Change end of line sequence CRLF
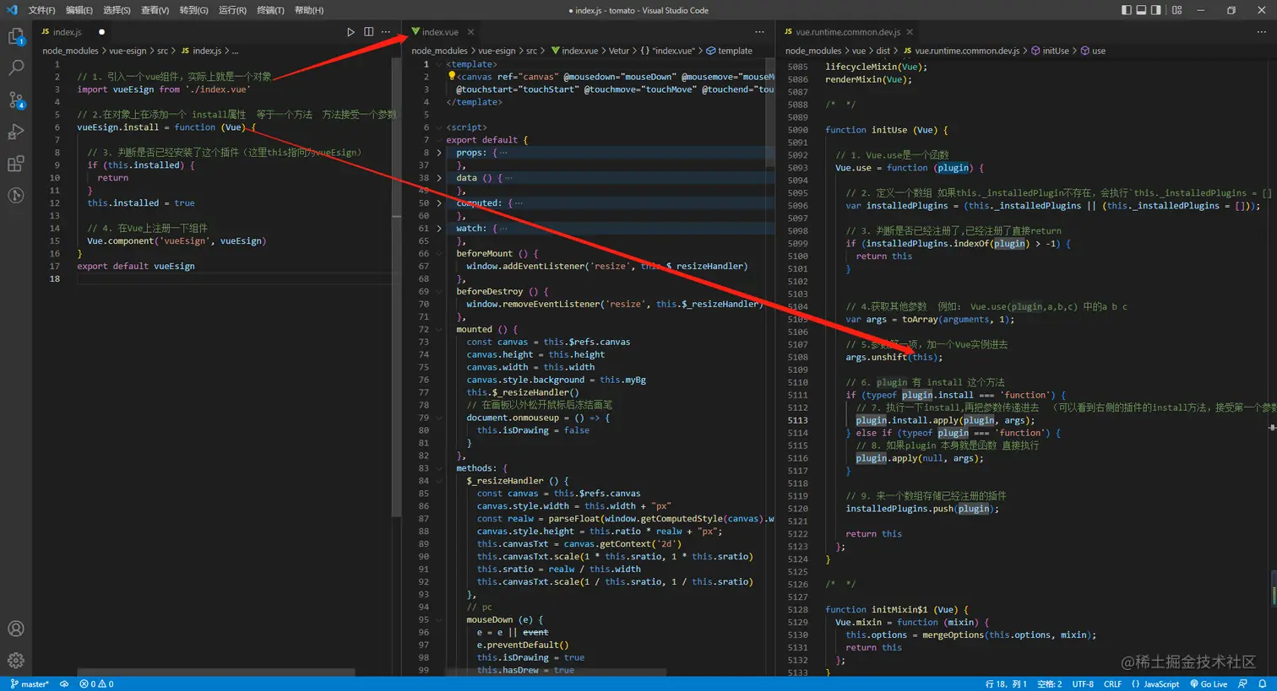 1112,684
